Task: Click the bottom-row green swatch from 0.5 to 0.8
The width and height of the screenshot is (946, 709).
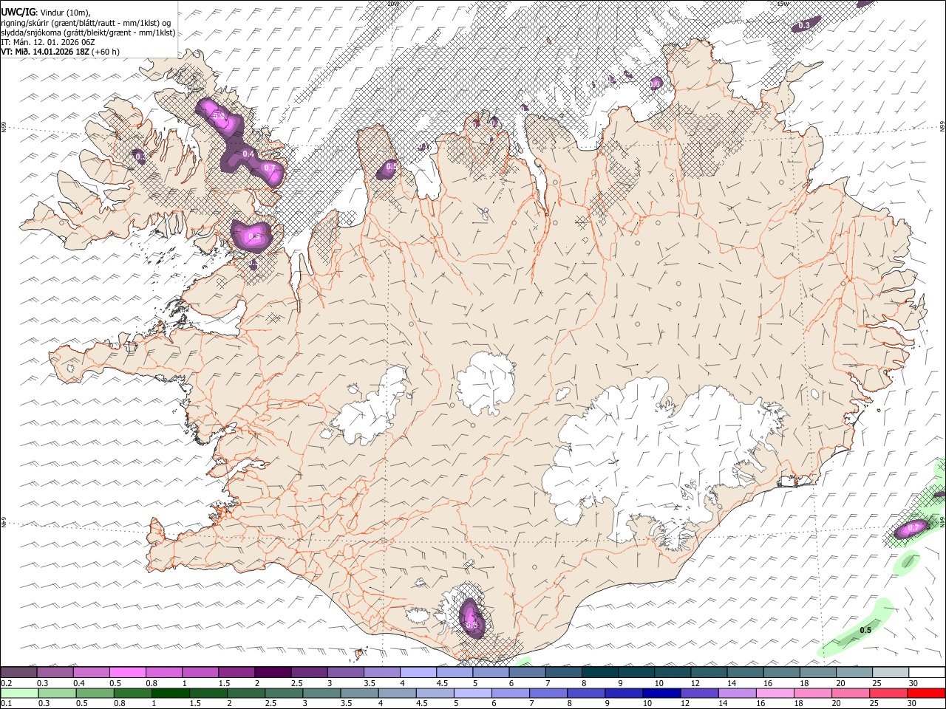Action: [x=95, y=693]
